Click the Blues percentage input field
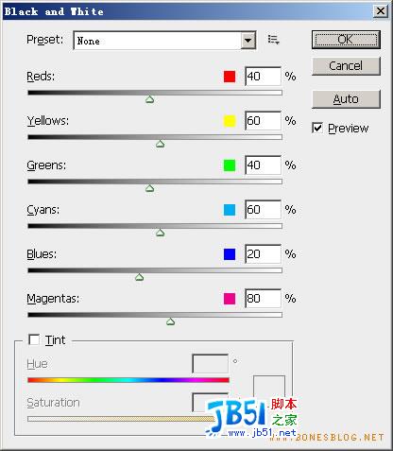 [263, 254]
